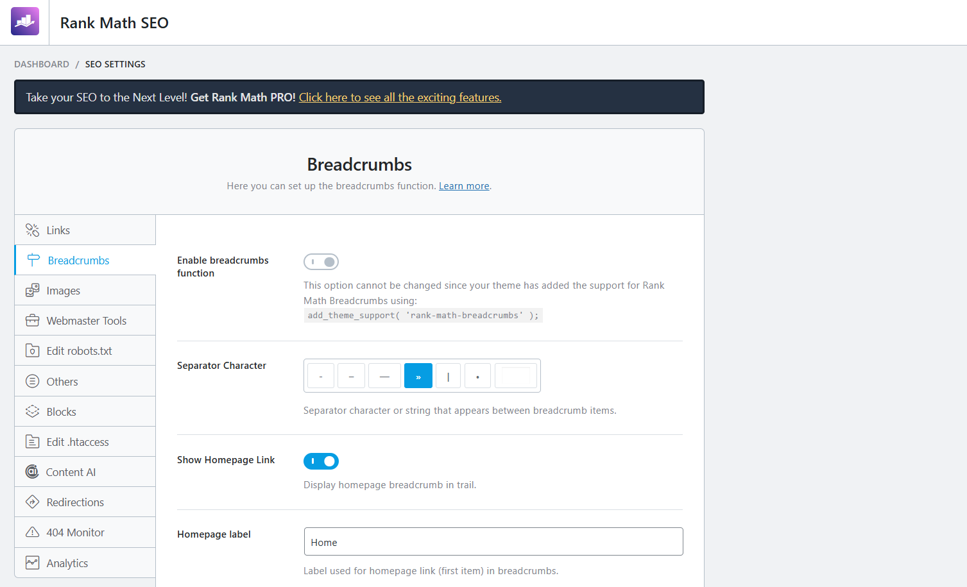The image size is (967, 587).
Task: Click the Links sidebar icon
Action: pyautogui.click(x=32, y=230)
